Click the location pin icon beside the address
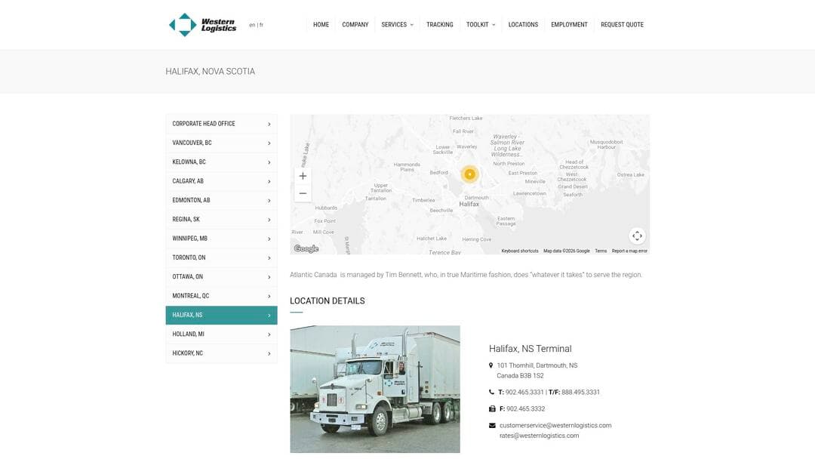This screenshot has height=459, width=815. point(491,365)
